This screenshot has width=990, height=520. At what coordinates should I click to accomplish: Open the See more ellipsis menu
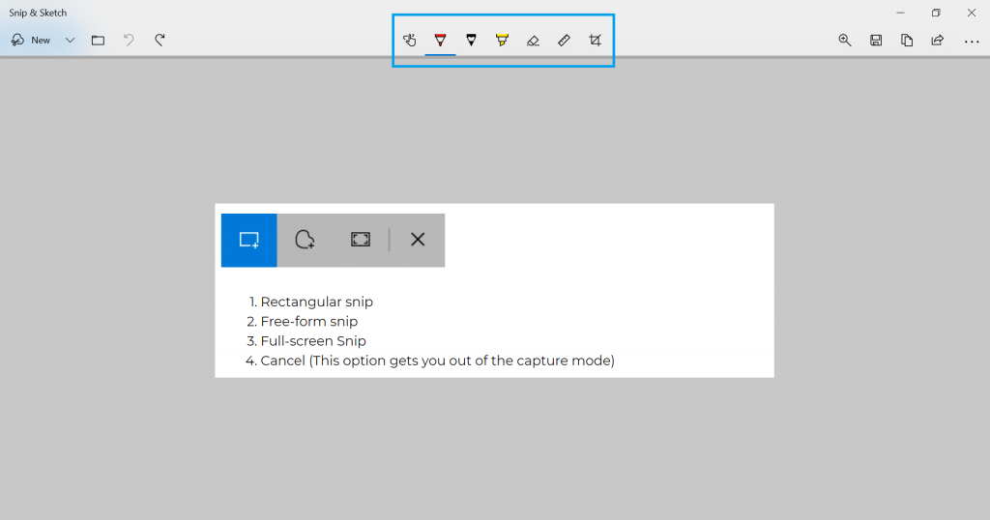coord(972,42)
